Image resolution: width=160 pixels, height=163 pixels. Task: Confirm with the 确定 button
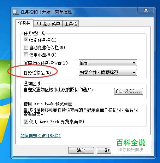(x=81, y=150)
